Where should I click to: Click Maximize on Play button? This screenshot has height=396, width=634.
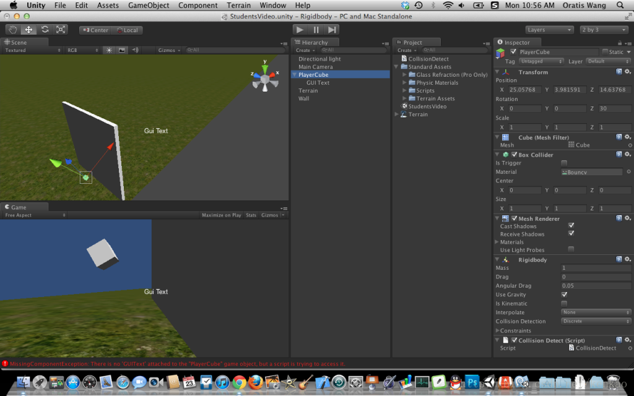[x=221, y=215]
